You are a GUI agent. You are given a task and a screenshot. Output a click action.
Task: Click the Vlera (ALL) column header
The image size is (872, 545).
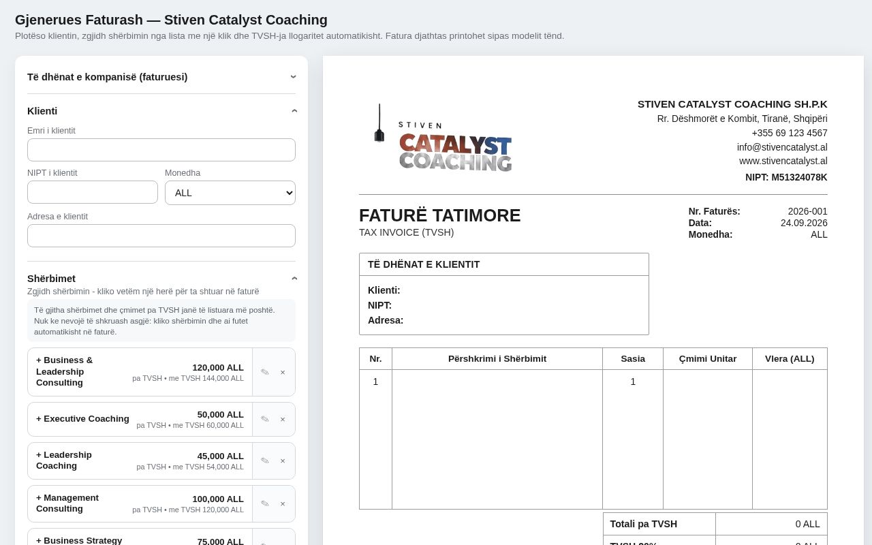pyautogui.click(x=790, y=359)
